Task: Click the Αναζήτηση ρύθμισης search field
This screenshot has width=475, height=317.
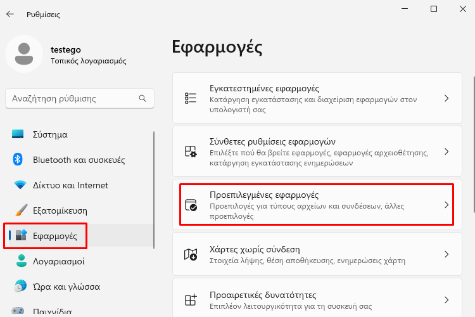Action: pyautogui.click(x=80, y=98)
